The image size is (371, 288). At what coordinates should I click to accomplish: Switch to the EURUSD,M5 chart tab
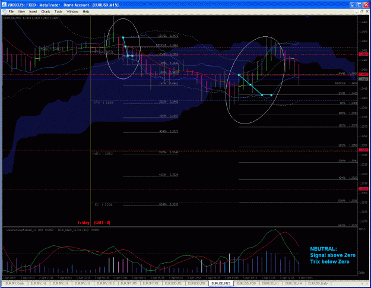[196, 283]
